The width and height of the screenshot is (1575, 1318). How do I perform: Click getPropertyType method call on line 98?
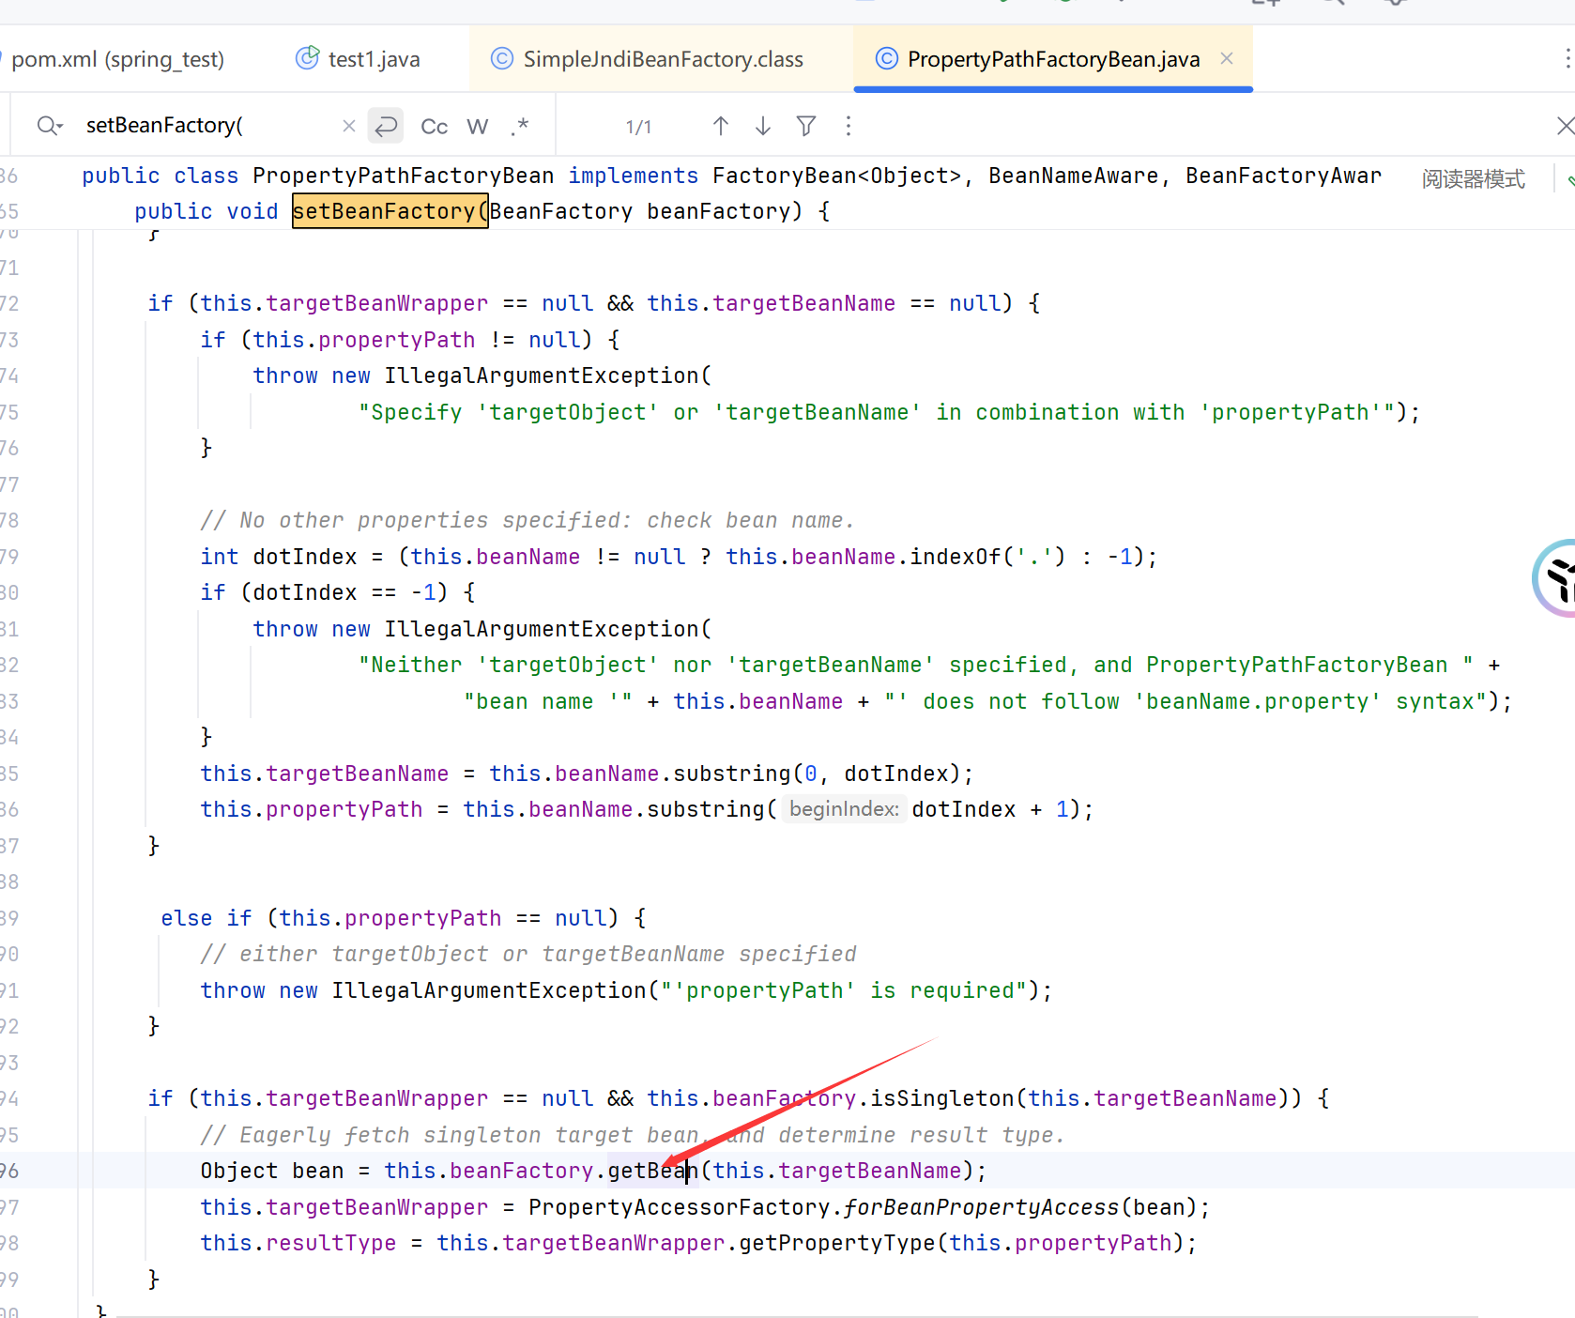coord(837,1243)
